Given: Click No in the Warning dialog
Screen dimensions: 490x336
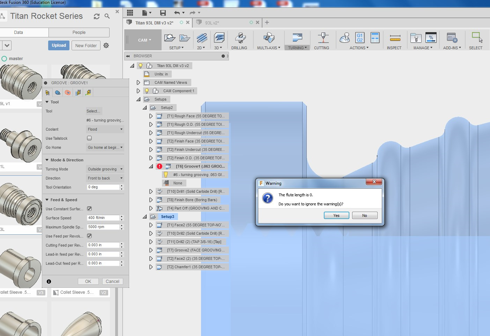Looking at the screenshot, I should [x=365, y=216].
